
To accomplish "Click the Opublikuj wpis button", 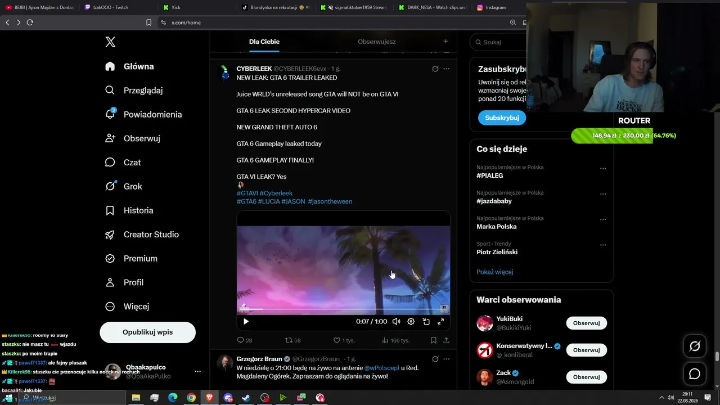I will [x=148, y=332].
